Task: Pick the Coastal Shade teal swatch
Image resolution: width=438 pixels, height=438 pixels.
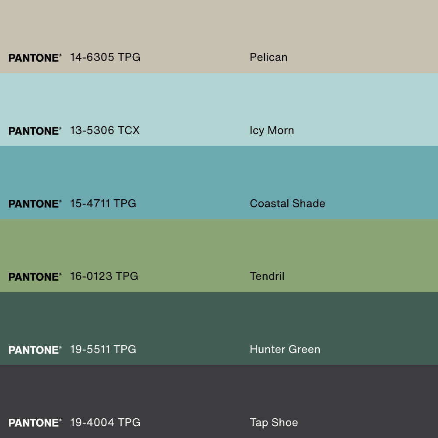Action: pos(219,173)
